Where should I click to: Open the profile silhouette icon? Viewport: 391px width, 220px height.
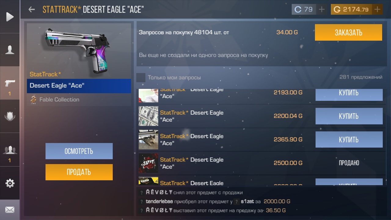10,50
